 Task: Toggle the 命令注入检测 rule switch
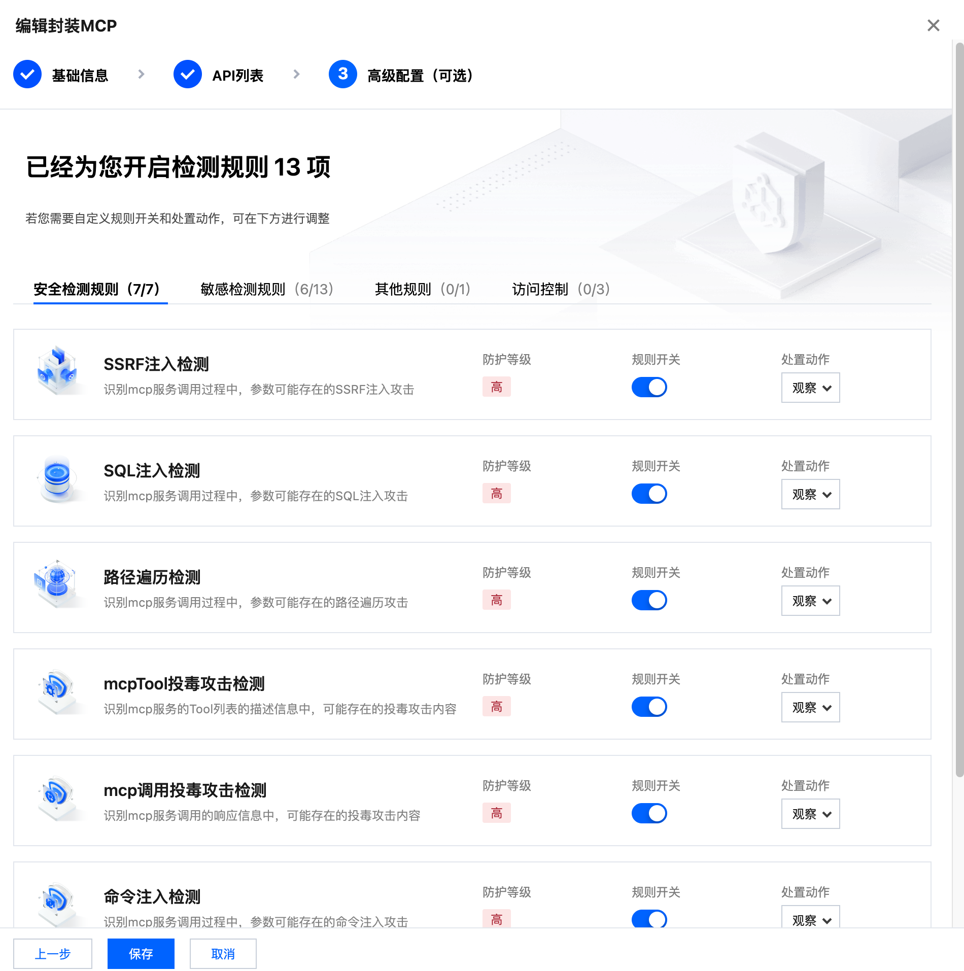649,919
